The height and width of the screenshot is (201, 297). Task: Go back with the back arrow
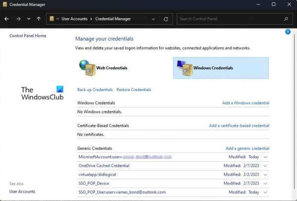click(x=6, y=19)
